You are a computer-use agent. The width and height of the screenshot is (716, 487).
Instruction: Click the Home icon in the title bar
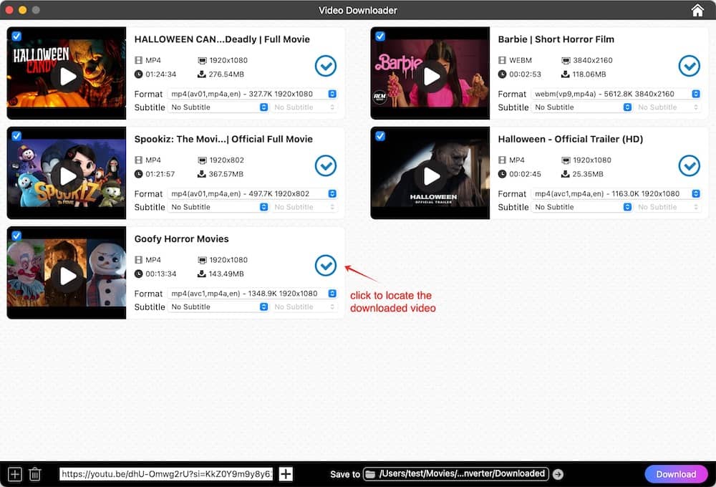(697, 10)
